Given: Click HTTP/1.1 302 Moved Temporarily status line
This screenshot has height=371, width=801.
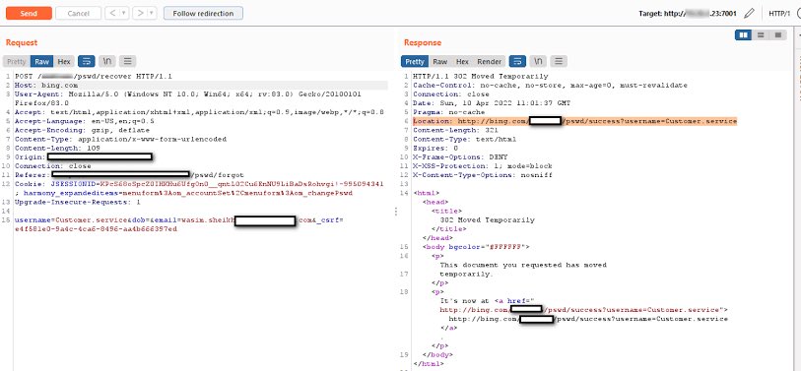Looking at the screenshot, I should [x=480, y=77].
